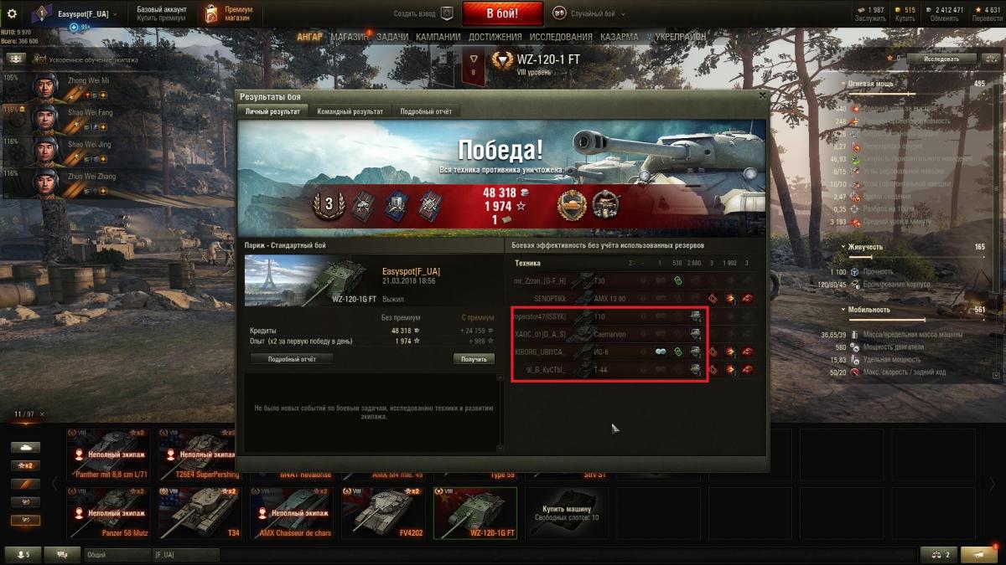Open the Премиум магазин shop icon

209,13
